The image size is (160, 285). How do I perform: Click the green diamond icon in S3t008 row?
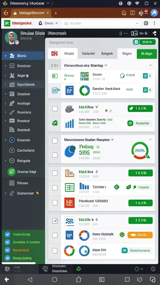tap(116, 187)
